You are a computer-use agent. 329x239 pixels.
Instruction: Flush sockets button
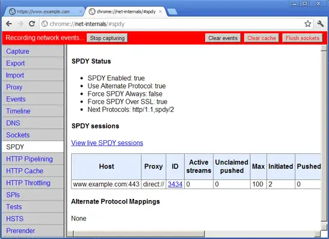click(x=302, y=38)
